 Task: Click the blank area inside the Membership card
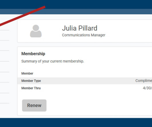pos(97,105)
